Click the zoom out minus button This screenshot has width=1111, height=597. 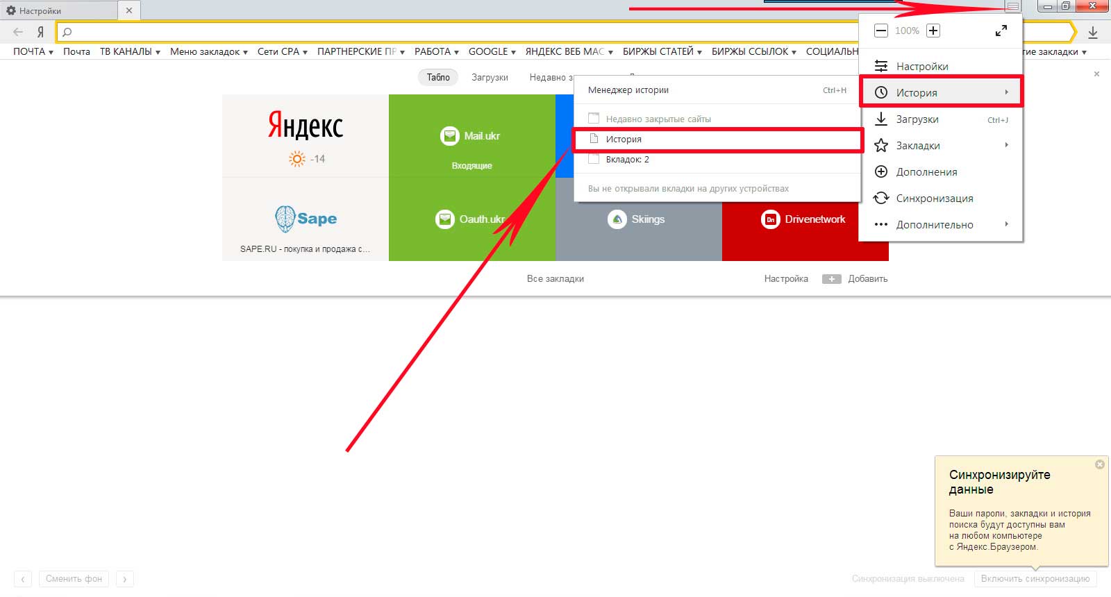click(x=880, y=31)
